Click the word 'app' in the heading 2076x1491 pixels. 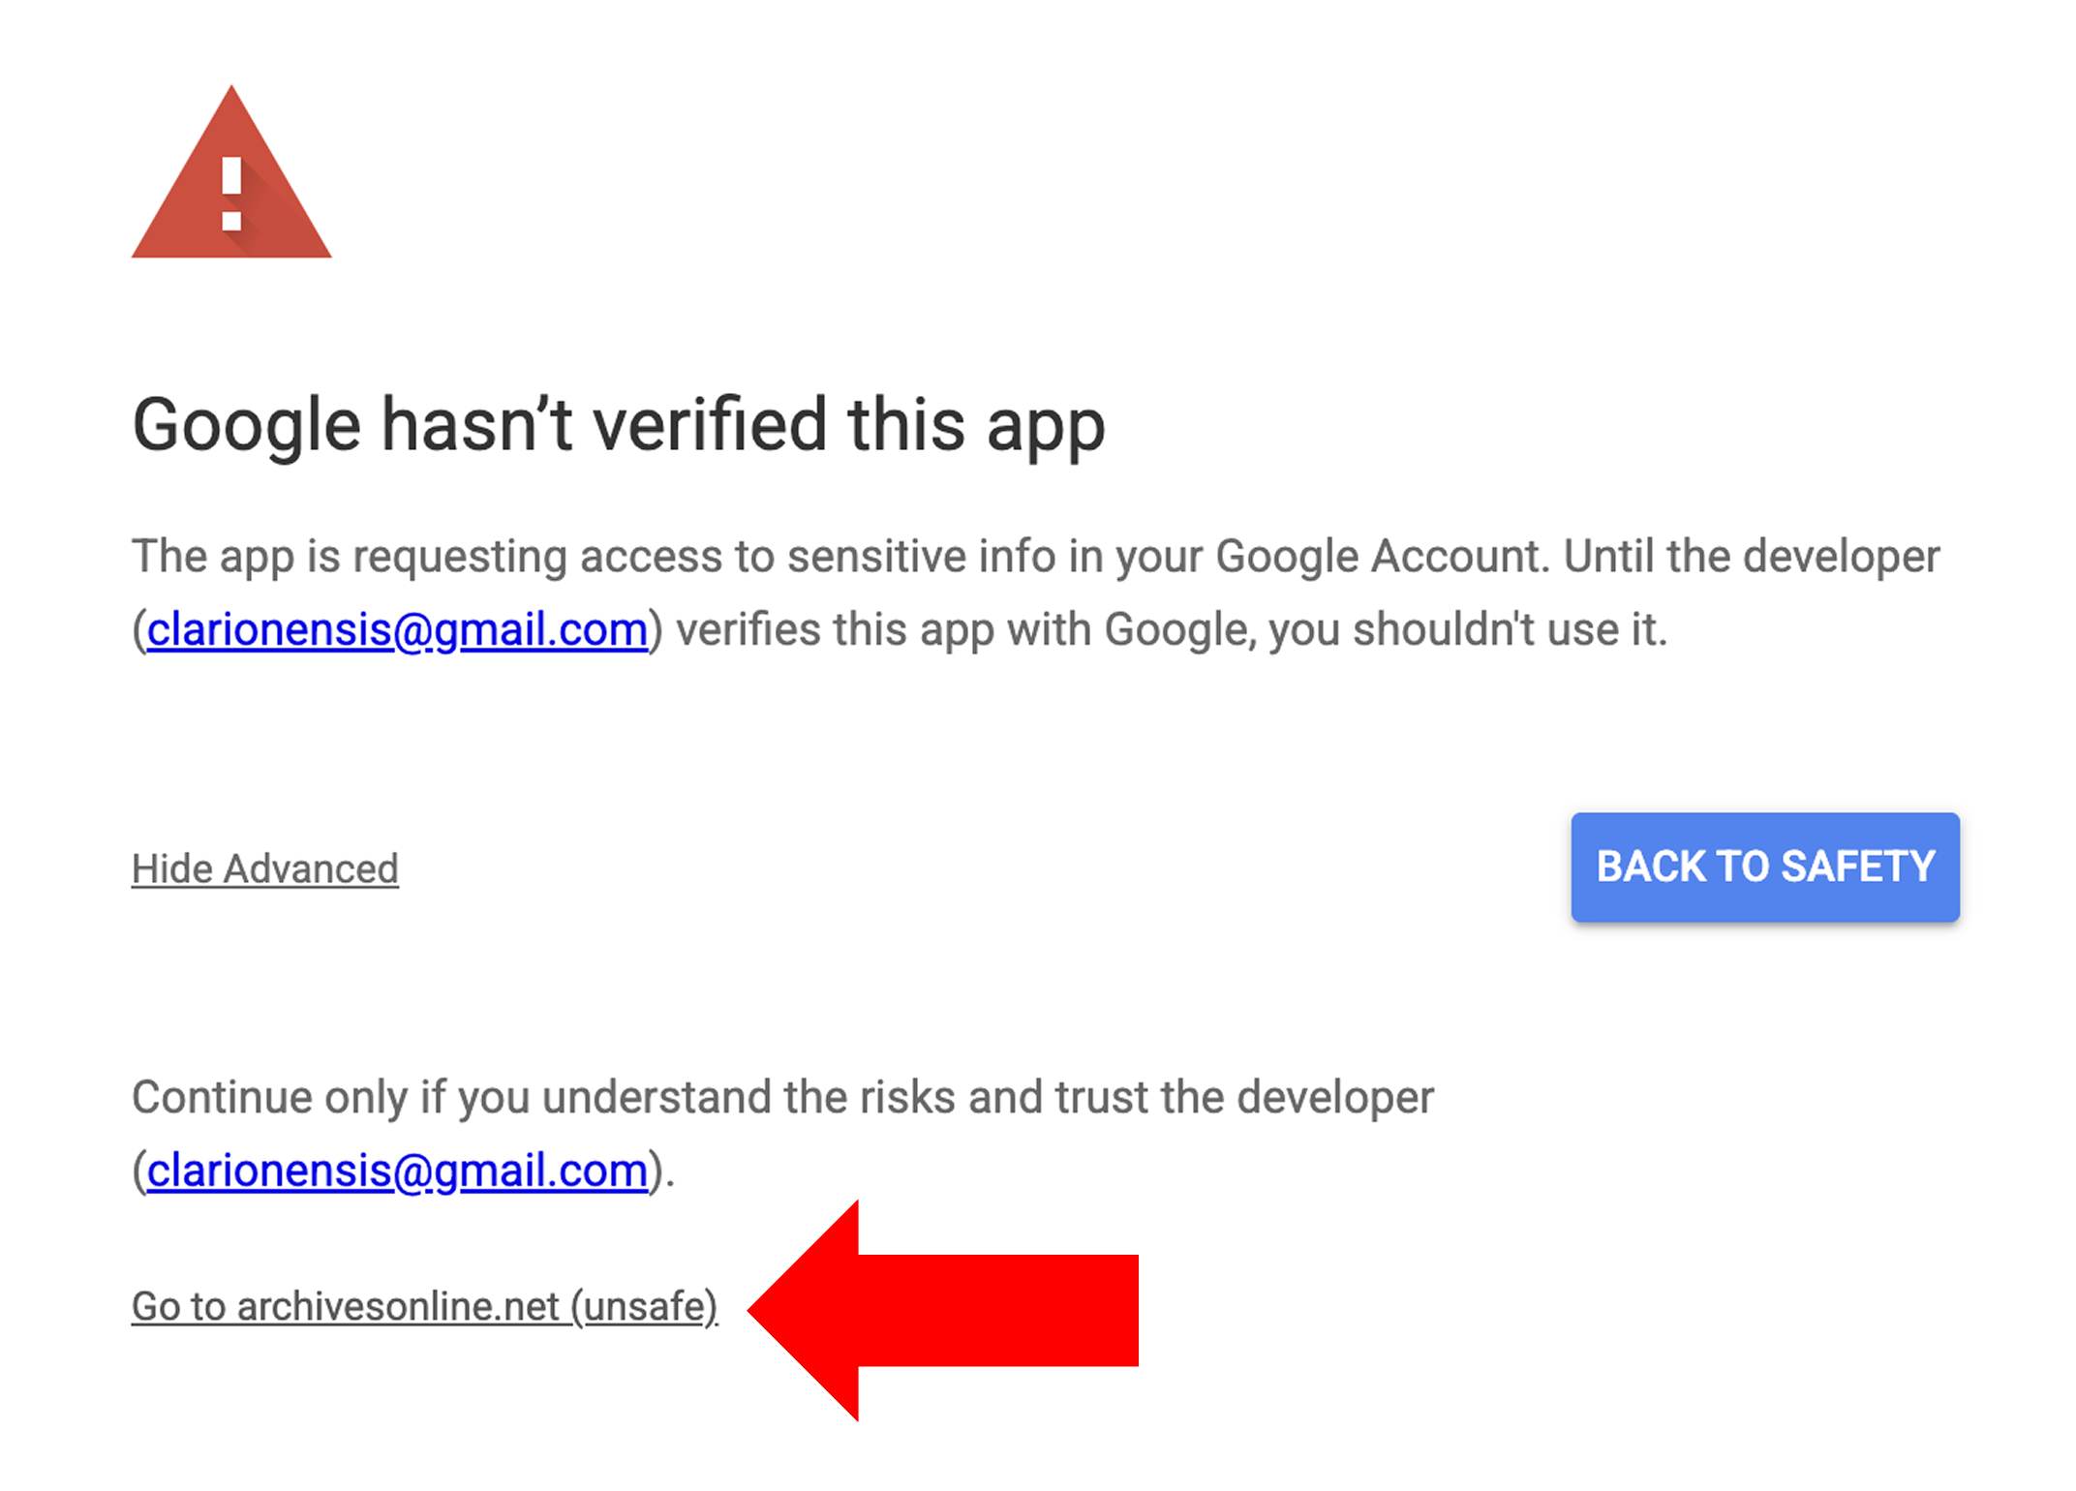click(1046, 424)
